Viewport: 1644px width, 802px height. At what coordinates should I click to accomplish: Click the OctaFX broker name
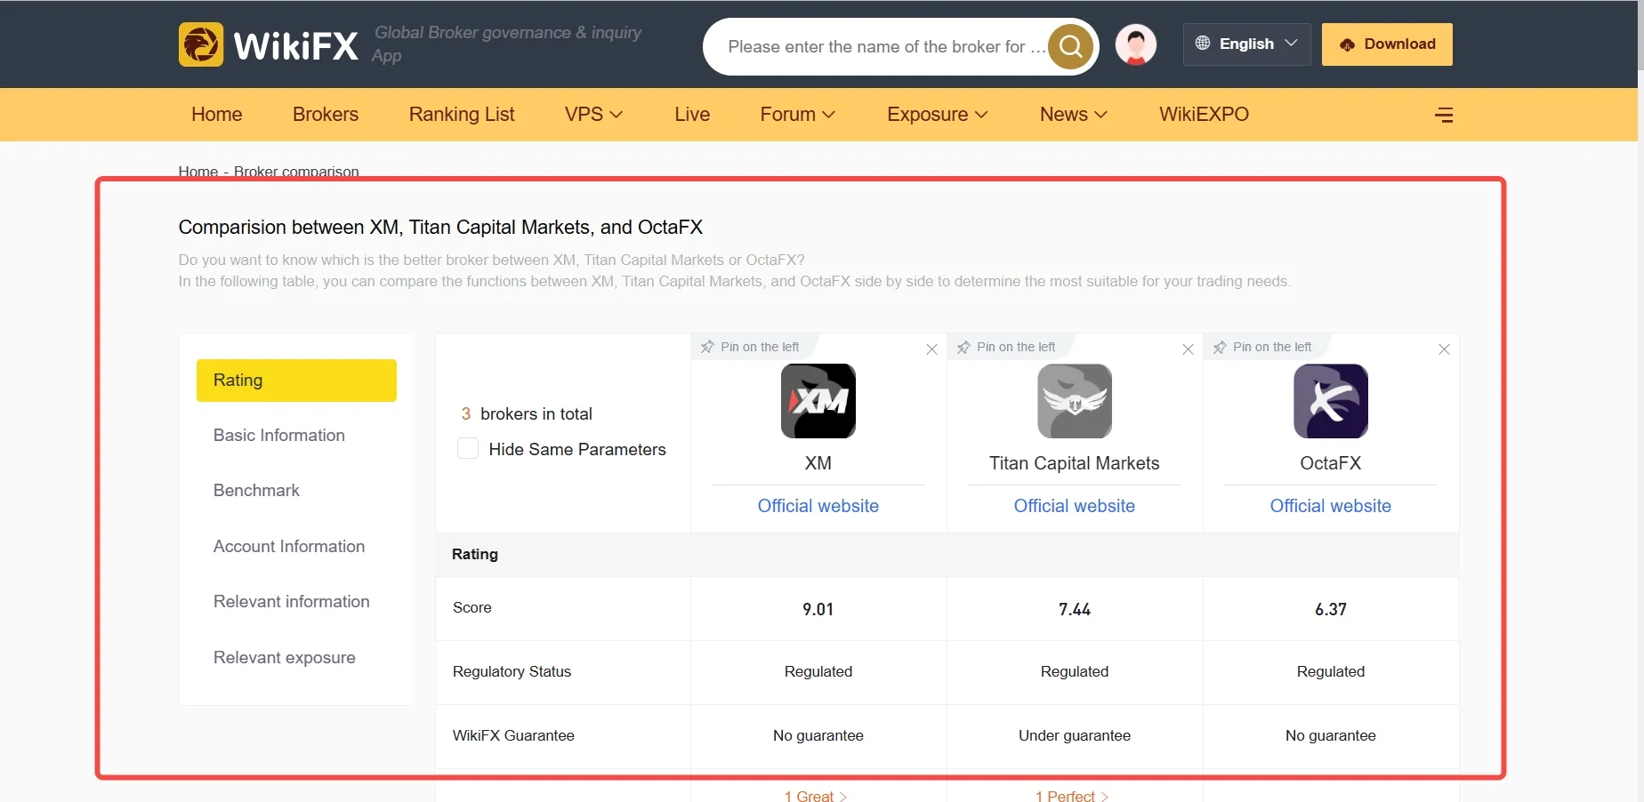(1331, 463)
